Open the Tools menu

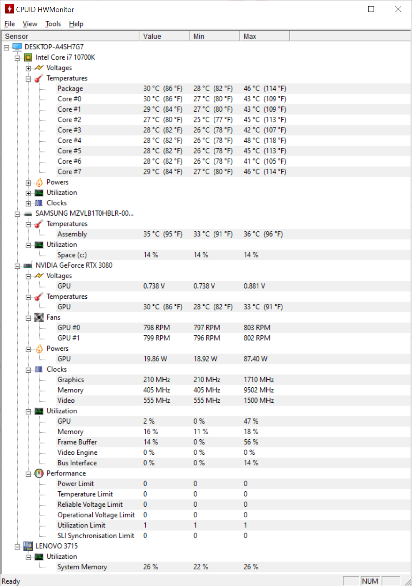[x=53, y=24]
